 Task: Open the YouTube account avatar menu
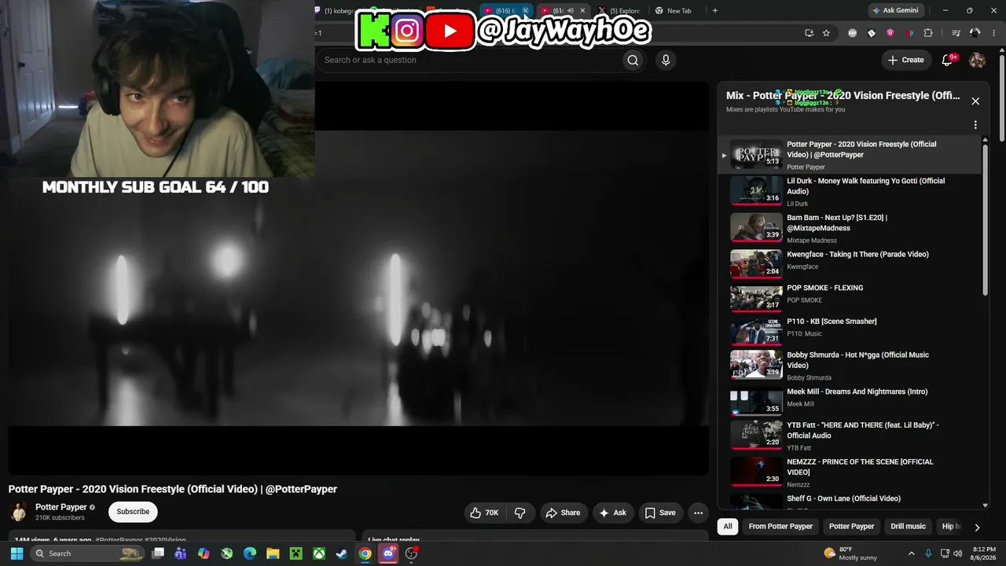pos(977,61)
